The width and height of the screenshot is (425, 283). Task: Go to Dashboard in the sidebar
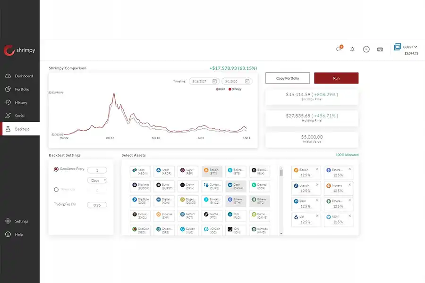[19, 76]
